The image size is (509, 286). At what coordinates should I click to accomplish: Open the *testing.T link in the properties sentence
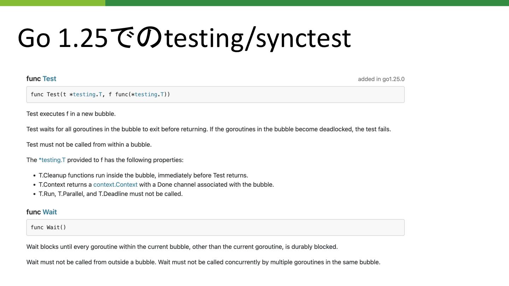[52, 160]
